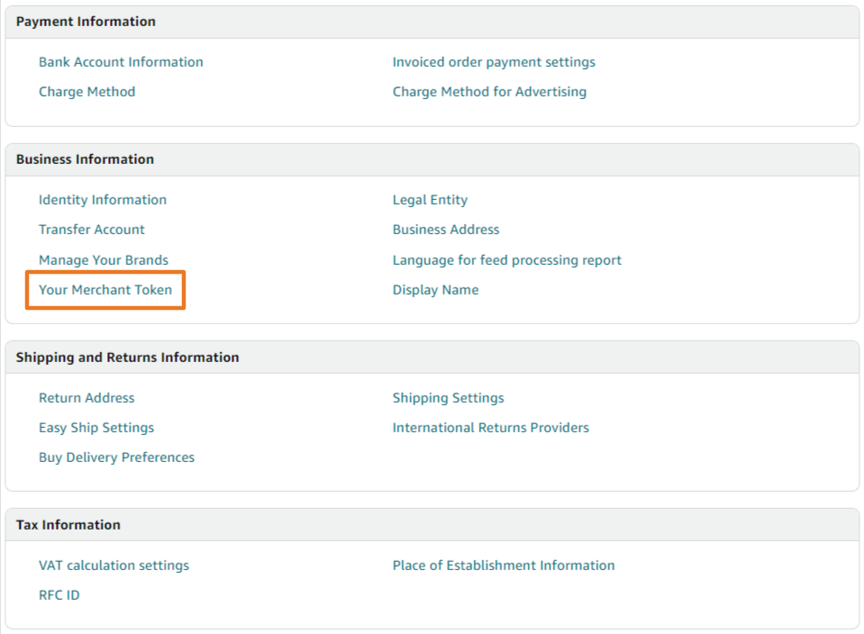
Task: Edit the Display Name setting
Action: click(435, 290)
